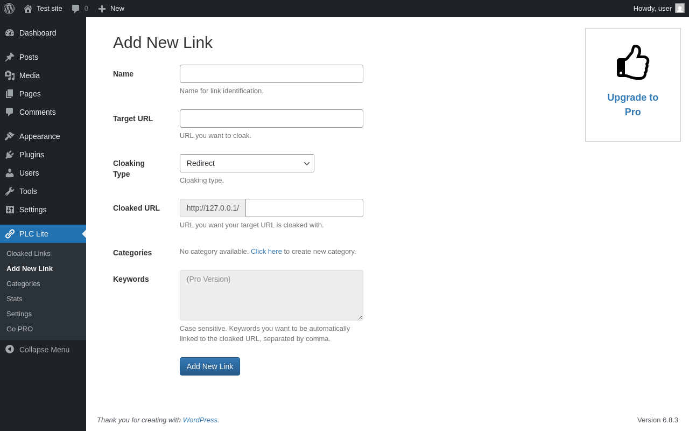
Task: Open the Dashboard icon in sidebar
Action: coord(10,33)
